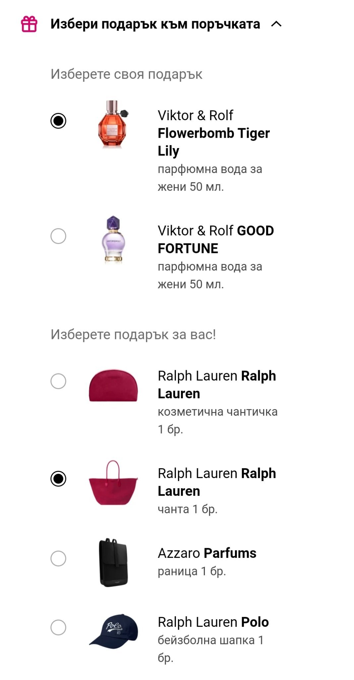354x680 pixels.
Task: Click the 'Flowerbomb Tiger Lily' product name
Action: [213, 142]
